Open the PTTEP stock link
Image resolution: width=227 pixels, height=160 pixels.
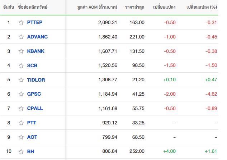pyautogui.click(x=35, y=22)
